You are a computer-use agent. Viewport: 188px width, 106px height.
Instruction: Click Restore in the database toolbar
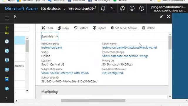coord(81,28)
